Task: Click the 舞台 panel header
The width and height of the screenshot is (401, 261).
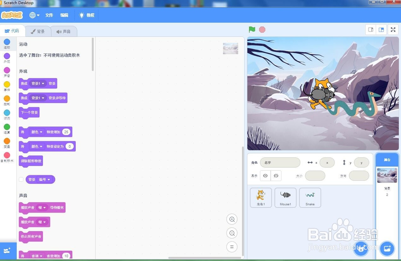Action: click(x=387, y=160)
